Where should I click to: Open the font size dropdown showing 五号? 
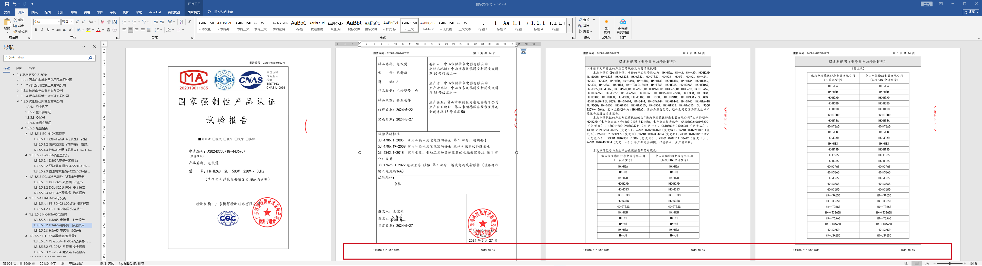click(71, 22)
